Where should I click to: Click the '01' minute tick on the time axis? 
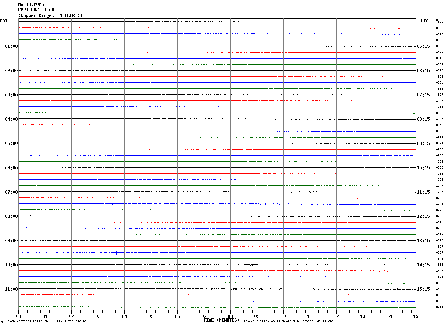tap(45, 316)
